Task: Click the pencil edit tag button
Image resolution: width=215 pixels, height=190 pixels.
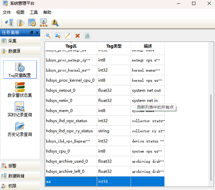Action: click(68, 36)
